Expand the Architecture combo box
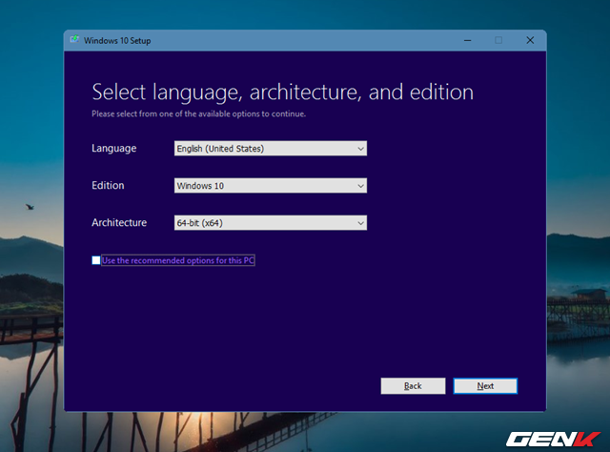This screenshot has width=610, height=452. pyautogui.click(x=271, y=223)
